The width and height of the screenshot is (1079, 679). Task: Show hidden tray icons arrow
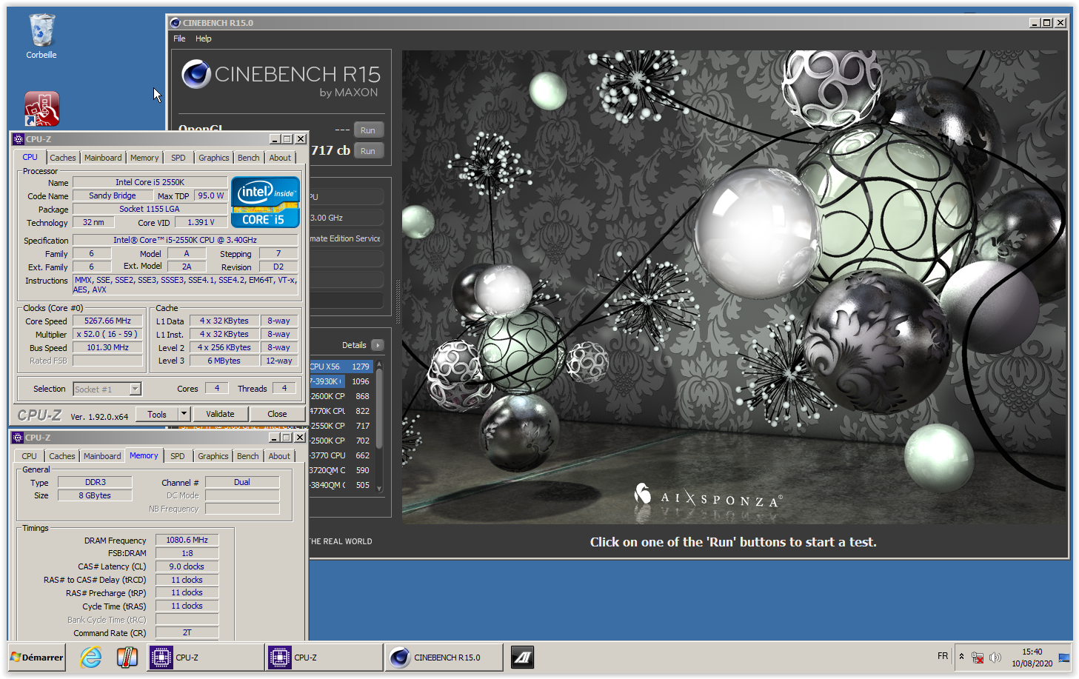point(961,657)
